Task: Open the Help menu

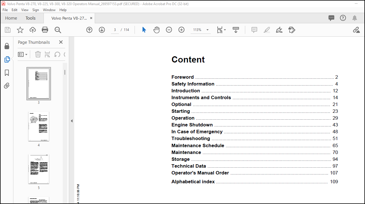Action: (x=63, y=10)
